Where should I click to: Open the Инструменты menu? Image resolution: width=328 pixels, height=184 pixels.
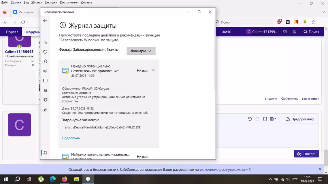[x=69, y=3]
